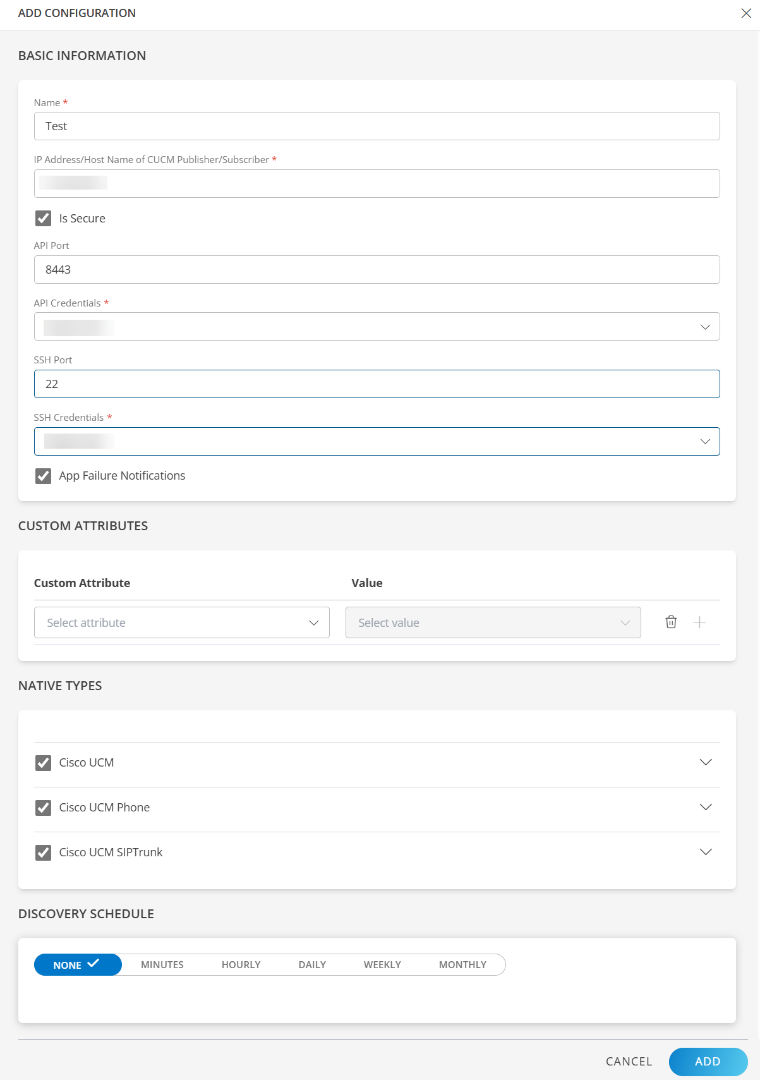Close the Add Configuration dialog
This screenshot has height=1080, width=760.
[746, 13]
